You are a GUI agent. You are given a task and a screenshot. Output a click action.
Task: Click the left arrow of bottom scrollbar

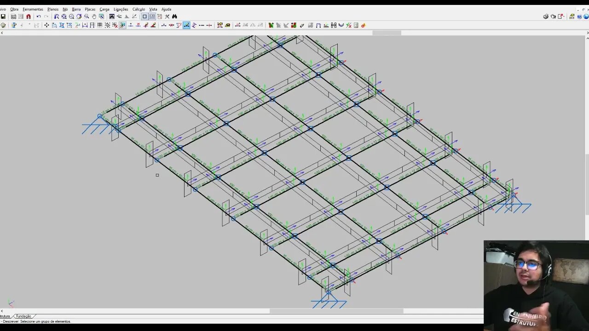click(2, 311)
